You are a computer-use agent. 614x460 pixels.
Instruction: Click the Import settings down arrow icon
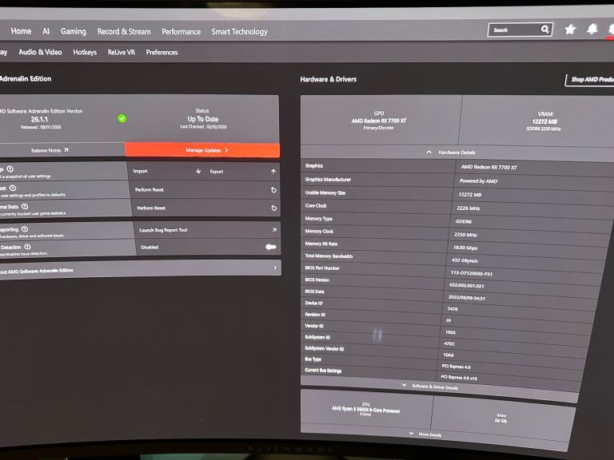[x=198, y=171]
